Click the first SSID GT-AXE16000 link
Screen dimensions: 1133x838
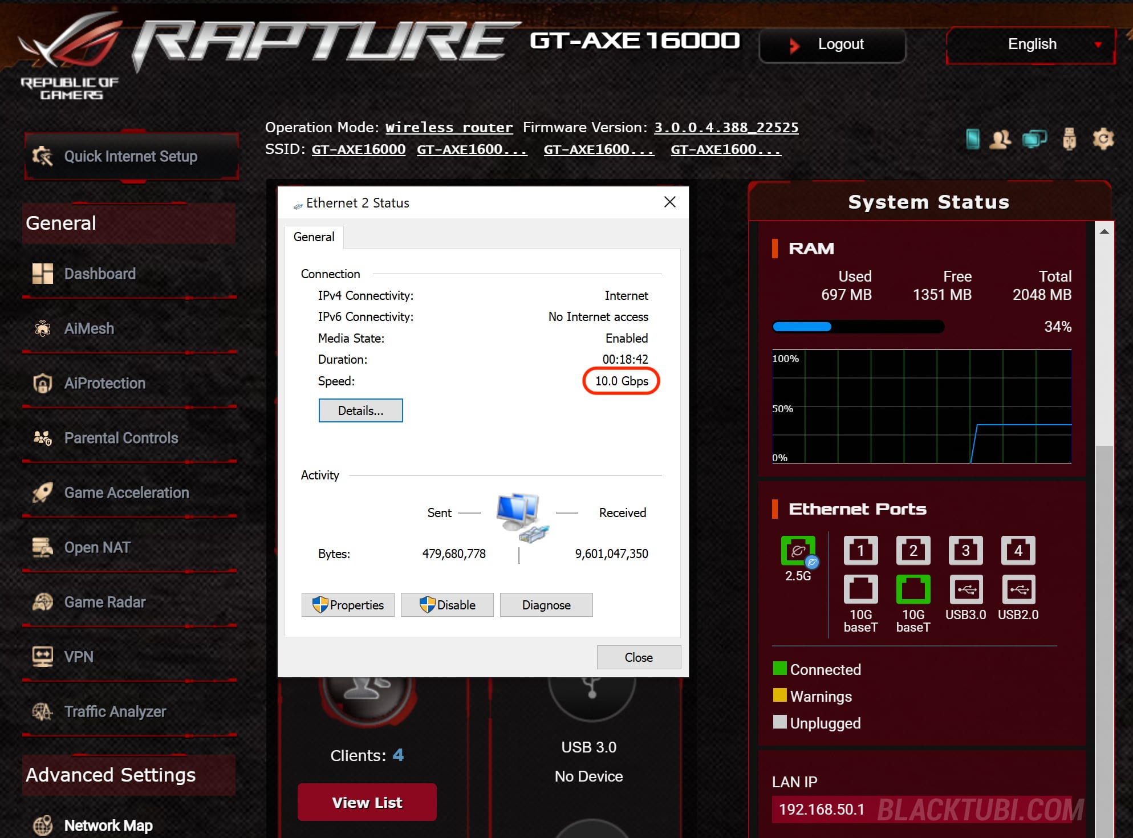pos(358,149)
